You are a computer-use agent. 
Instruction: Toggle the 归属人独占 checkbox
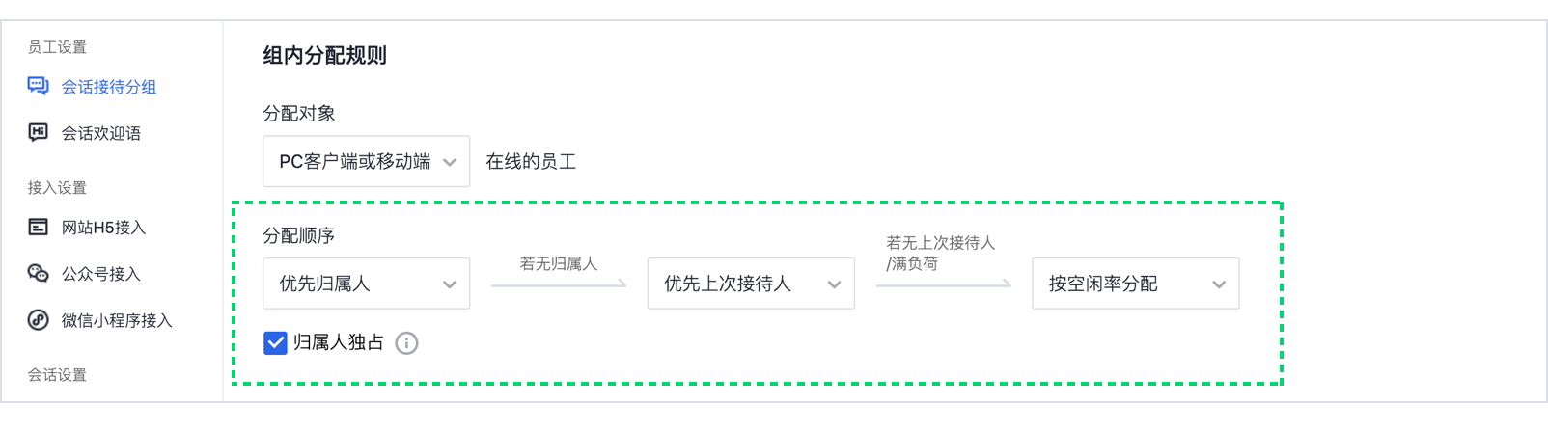point(275,342)
